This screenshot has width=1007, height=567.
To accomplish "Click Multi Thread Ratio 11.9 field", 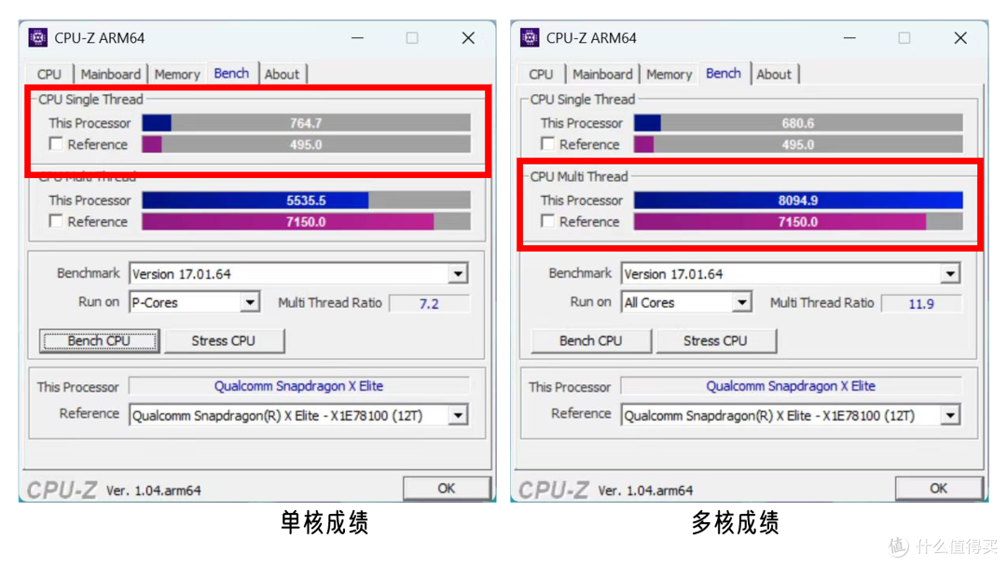I will (x=921, y=303).
